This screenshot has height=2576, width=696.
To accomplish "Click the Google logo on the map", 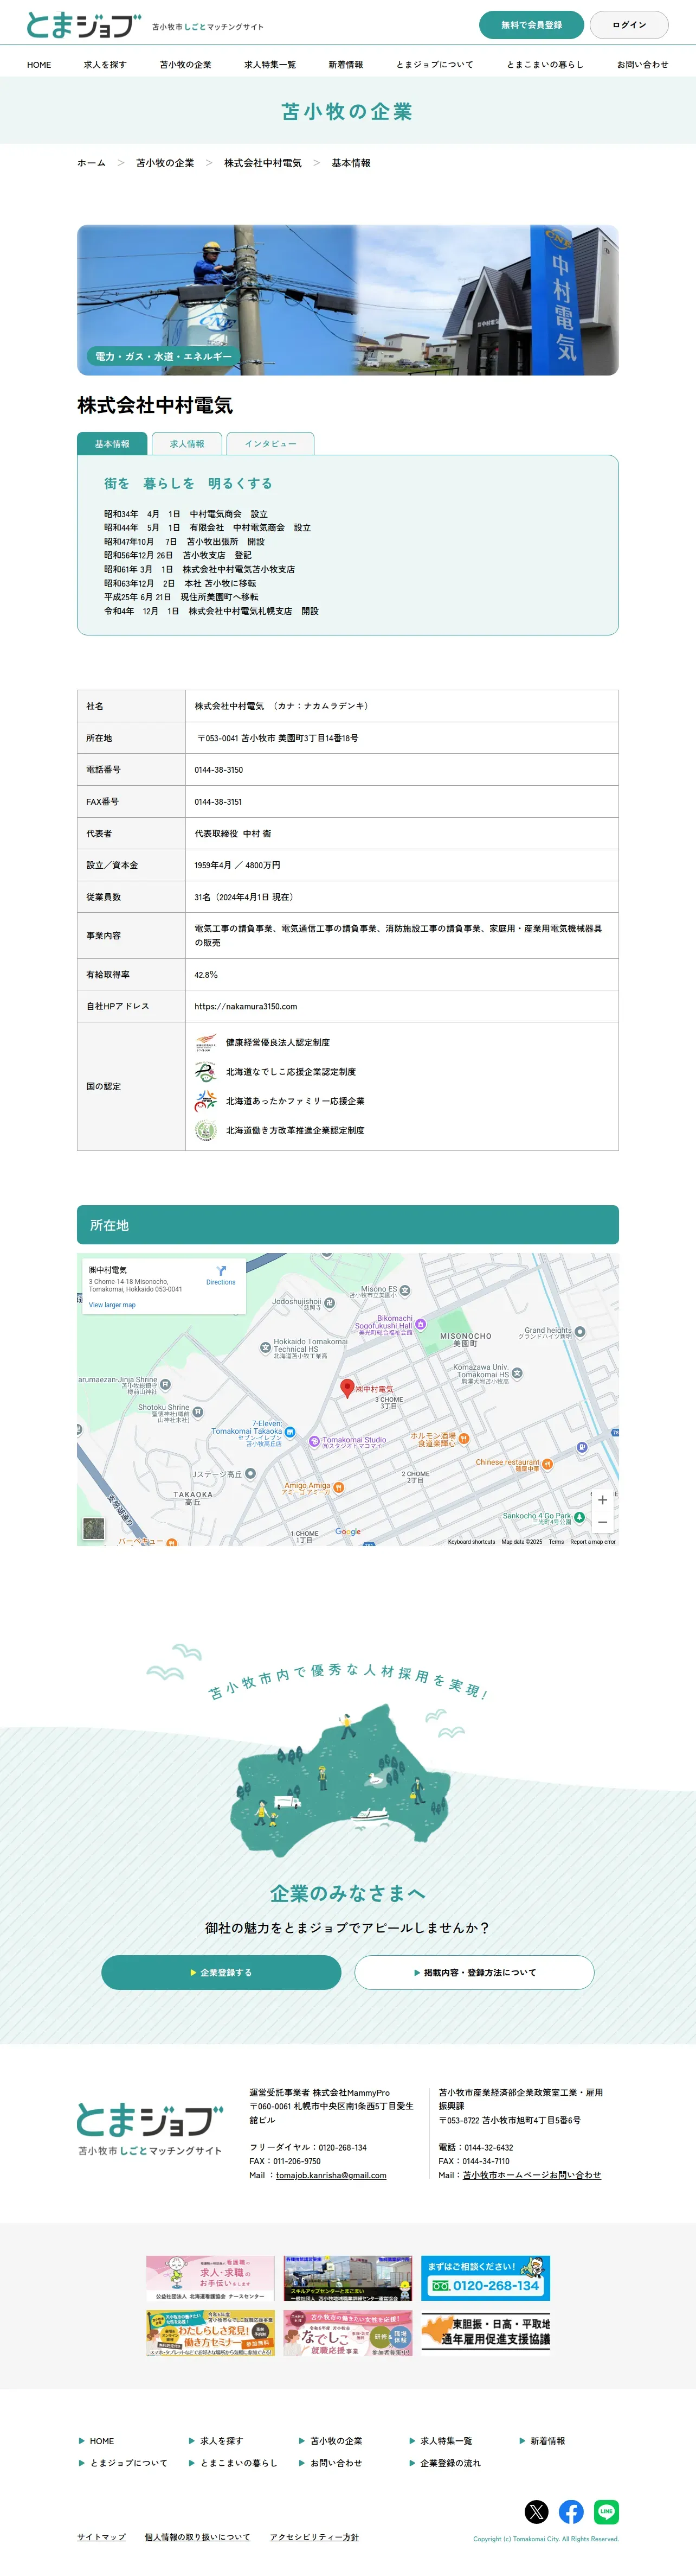I will [347, 1531].
